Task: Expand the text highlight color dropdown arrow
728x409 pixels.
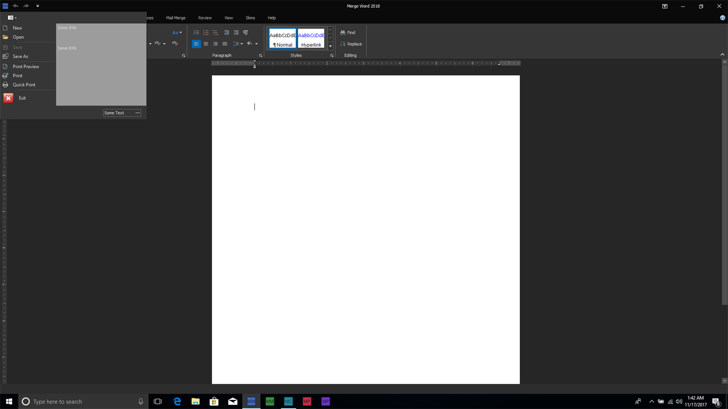Action: (x=164, y=44)
